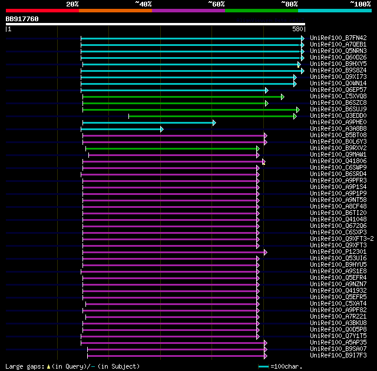Click the arrowhead ending the UniRef100_A5AP35 alignment
Image resolution: width=377 pixels, height=371 pixels.
tap(266, 343)
